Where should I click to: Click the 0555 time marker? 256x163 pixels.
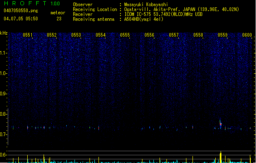[x=125, y=35]
